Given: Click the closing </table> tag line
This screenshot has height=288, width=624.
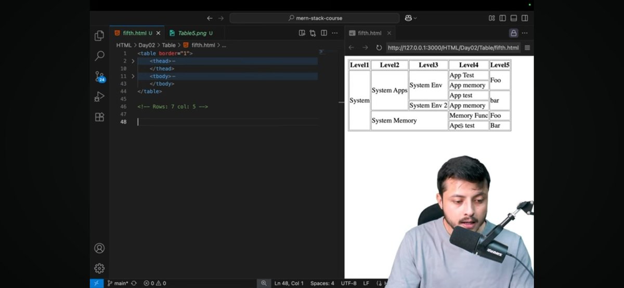Looking at the screenshot, I should (x=150, y=91).
